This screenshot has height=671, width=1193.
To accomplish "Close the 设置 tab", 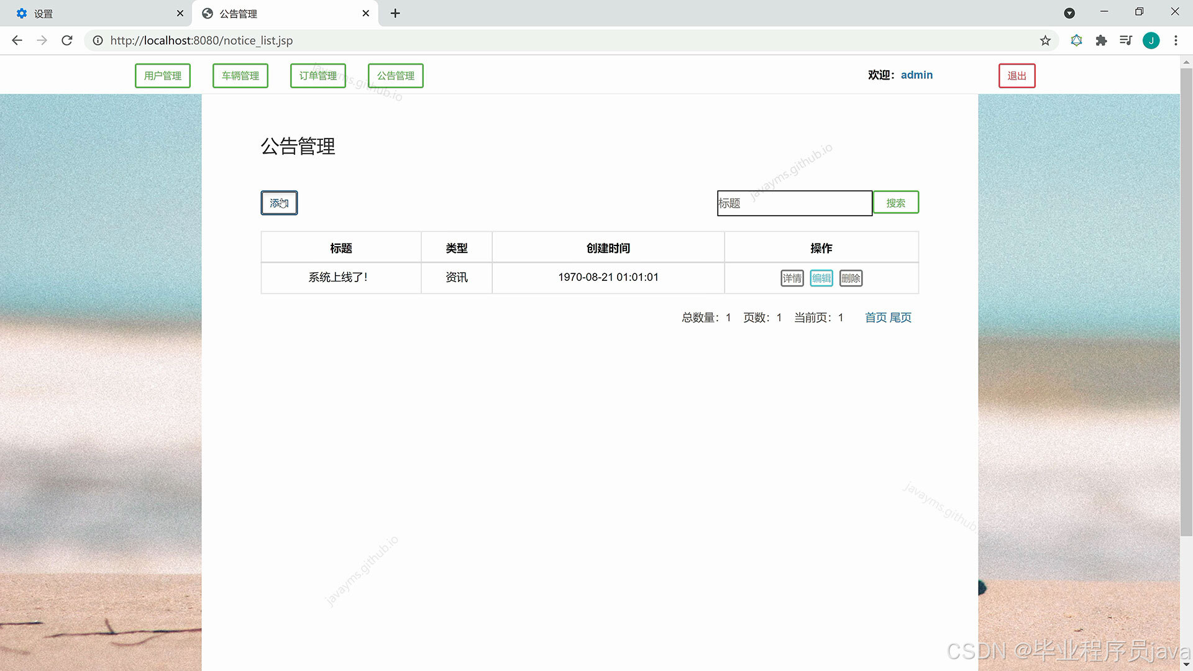I will (x=180, y=13).
